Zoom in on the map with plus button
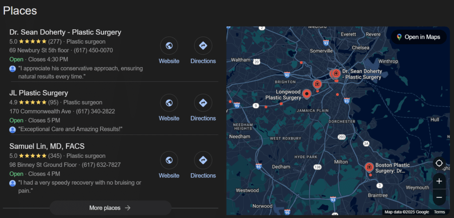 pyautogui.click(x=439, y=181)
